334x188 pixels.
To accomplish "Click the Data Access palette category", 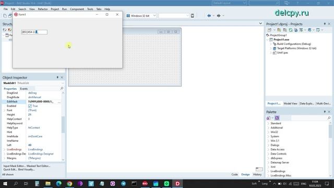I will click(277, 149).
